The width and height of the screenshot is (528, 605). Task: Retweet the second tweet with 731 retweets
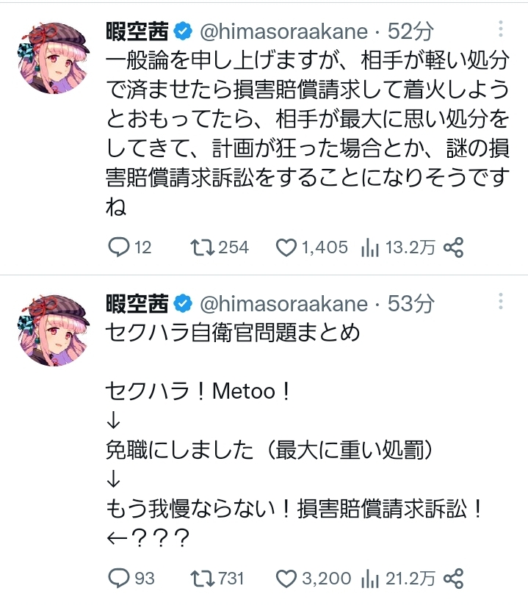click(198, 578)
